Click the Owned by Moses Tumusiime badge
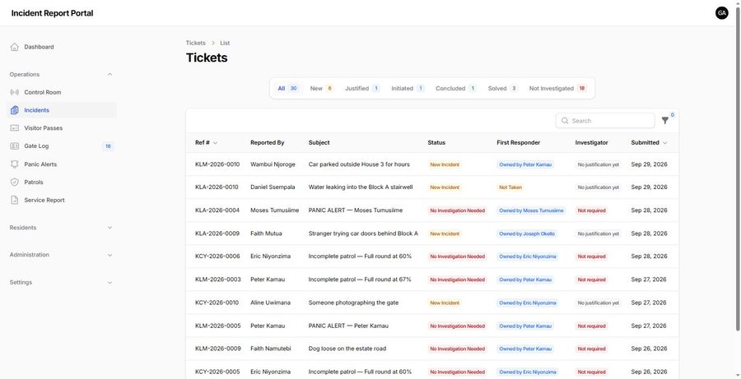 [x=531, y=210]
